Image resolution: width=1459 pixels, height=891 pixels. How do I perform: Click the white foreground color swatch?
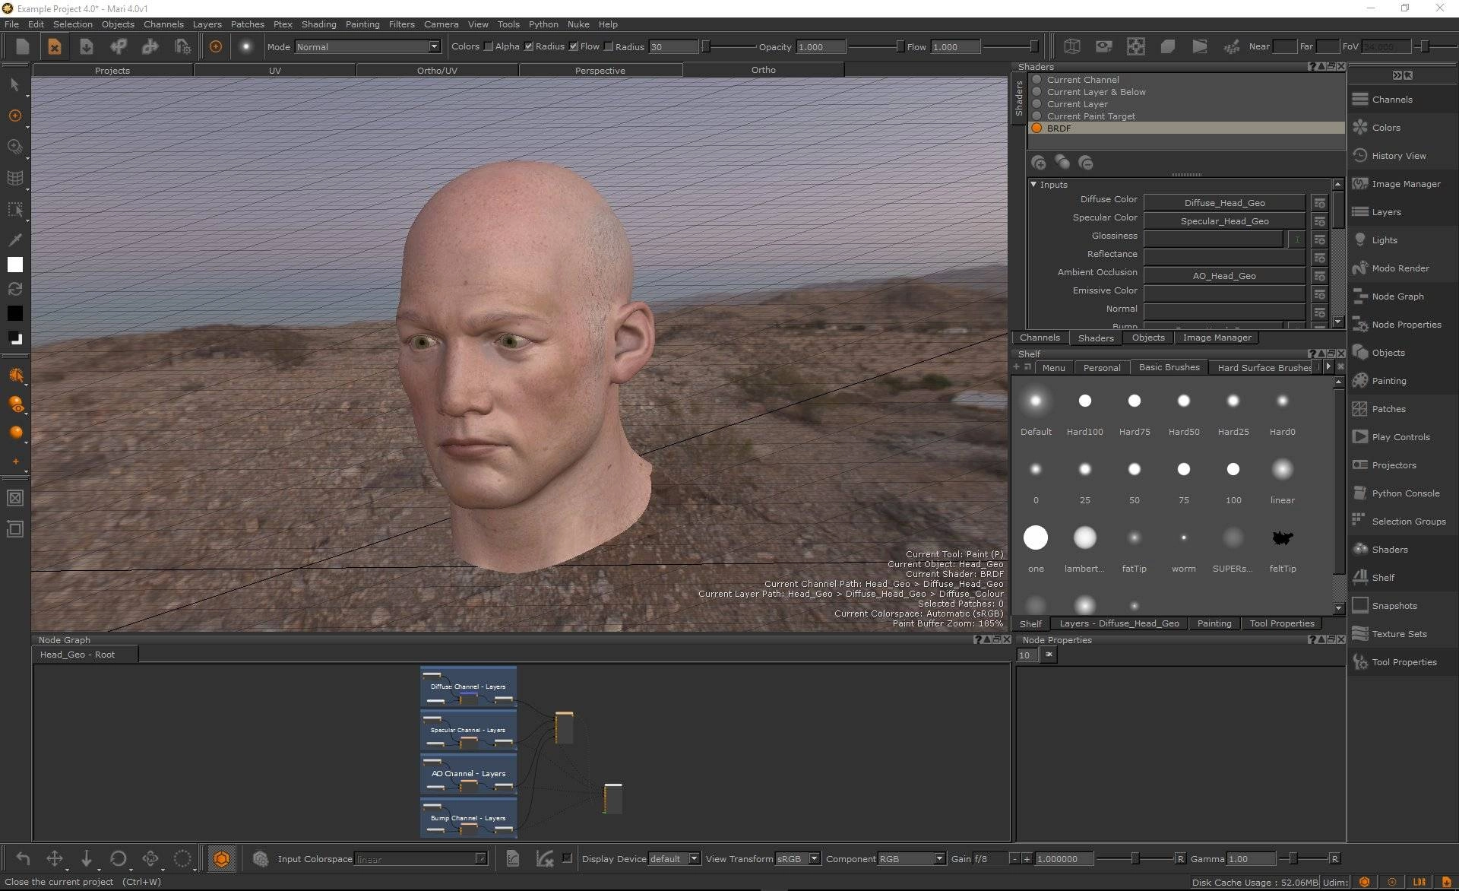(x=14, y=265)
